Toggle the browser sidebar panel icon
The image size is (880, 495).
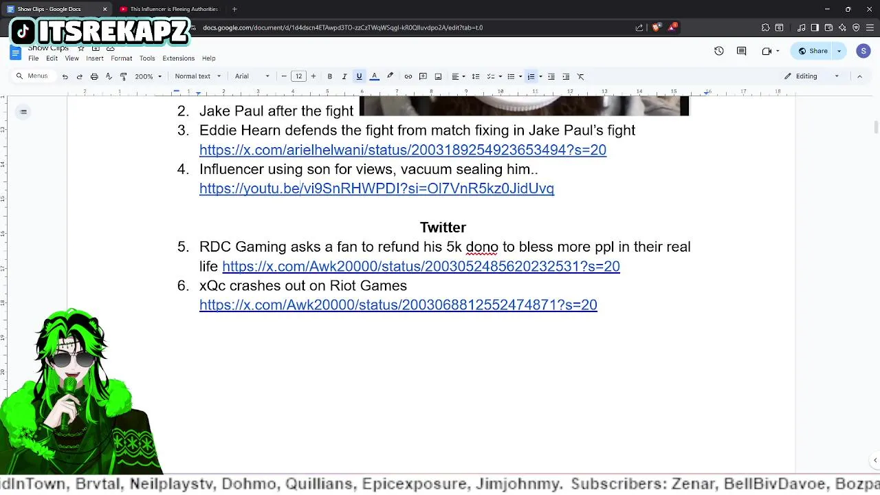click(815, 27)
